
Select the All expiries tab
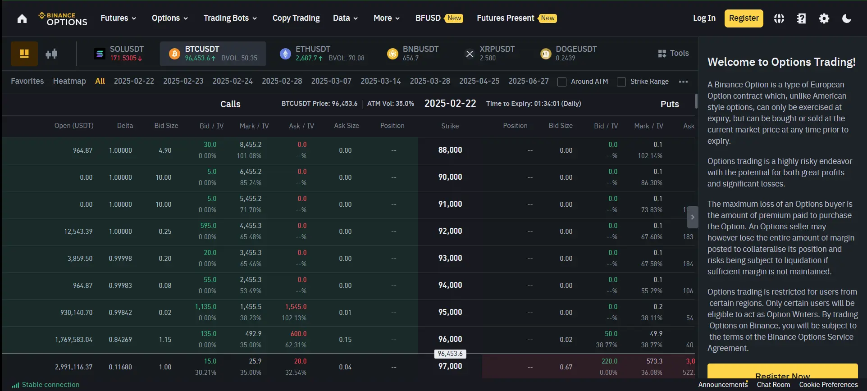100,81
